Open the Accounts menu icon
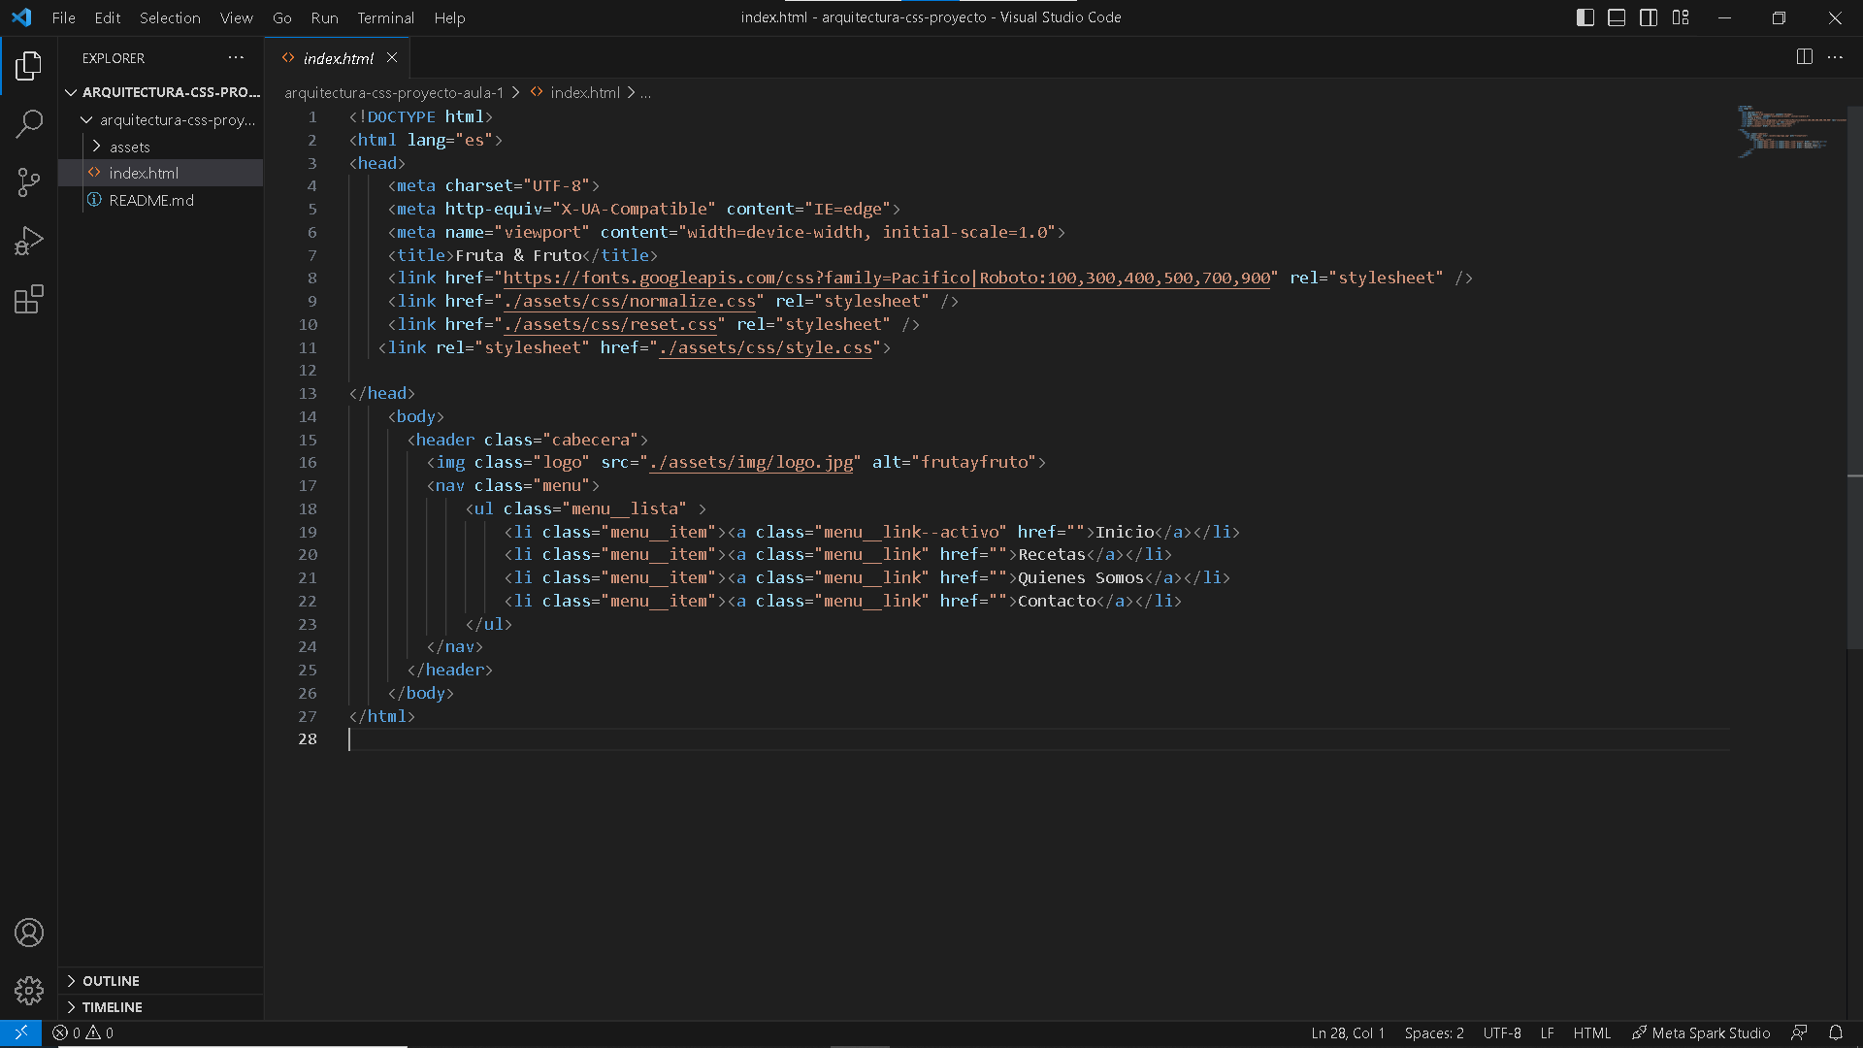1863x1048 pixels. click(x=29, y=933)
